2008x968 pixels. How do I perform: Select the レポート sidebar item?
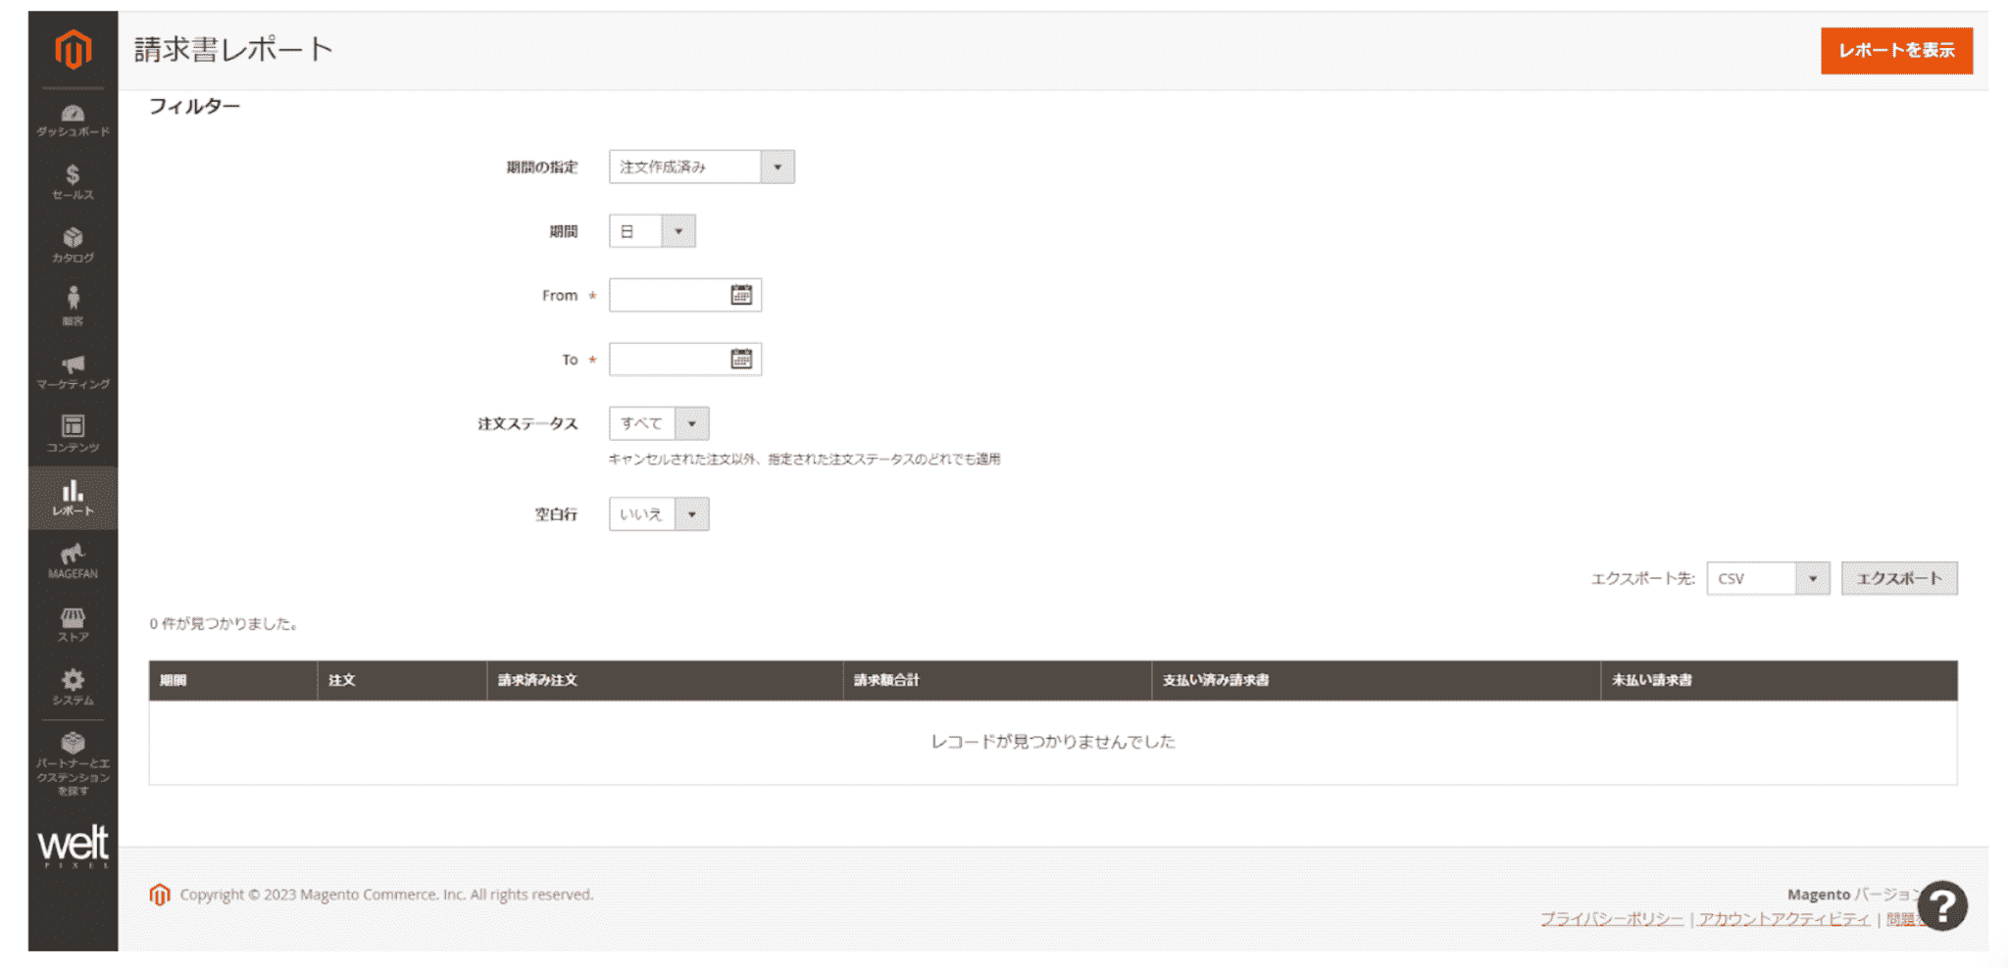point(74,498)
